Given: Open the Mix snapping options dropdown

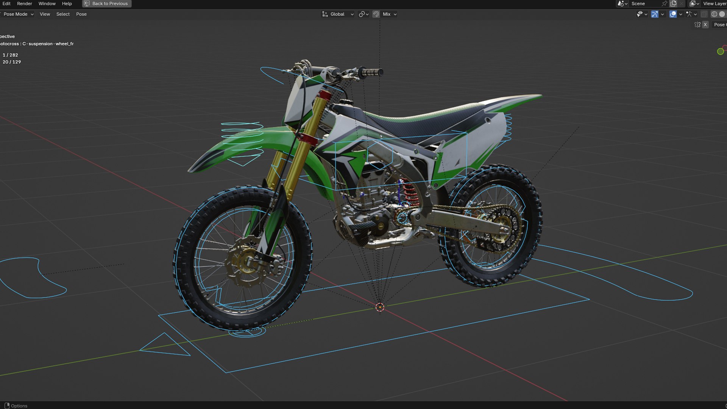Looking at the screenshot, I should coord(390,14).
